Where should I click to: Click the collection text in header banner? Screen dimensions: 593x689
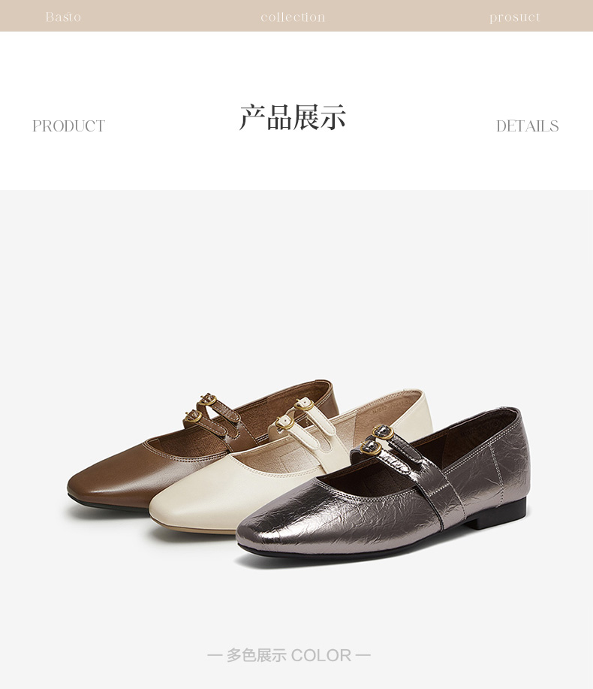[x=293, y=17]
